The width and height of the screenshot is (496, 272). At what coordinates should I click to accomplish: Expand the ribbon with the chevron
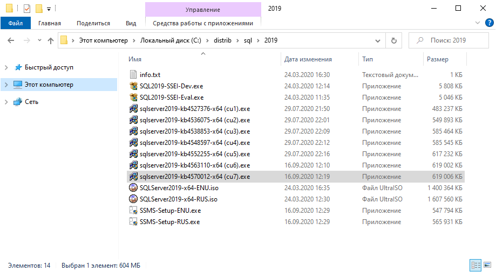click(x=478, y=23)
